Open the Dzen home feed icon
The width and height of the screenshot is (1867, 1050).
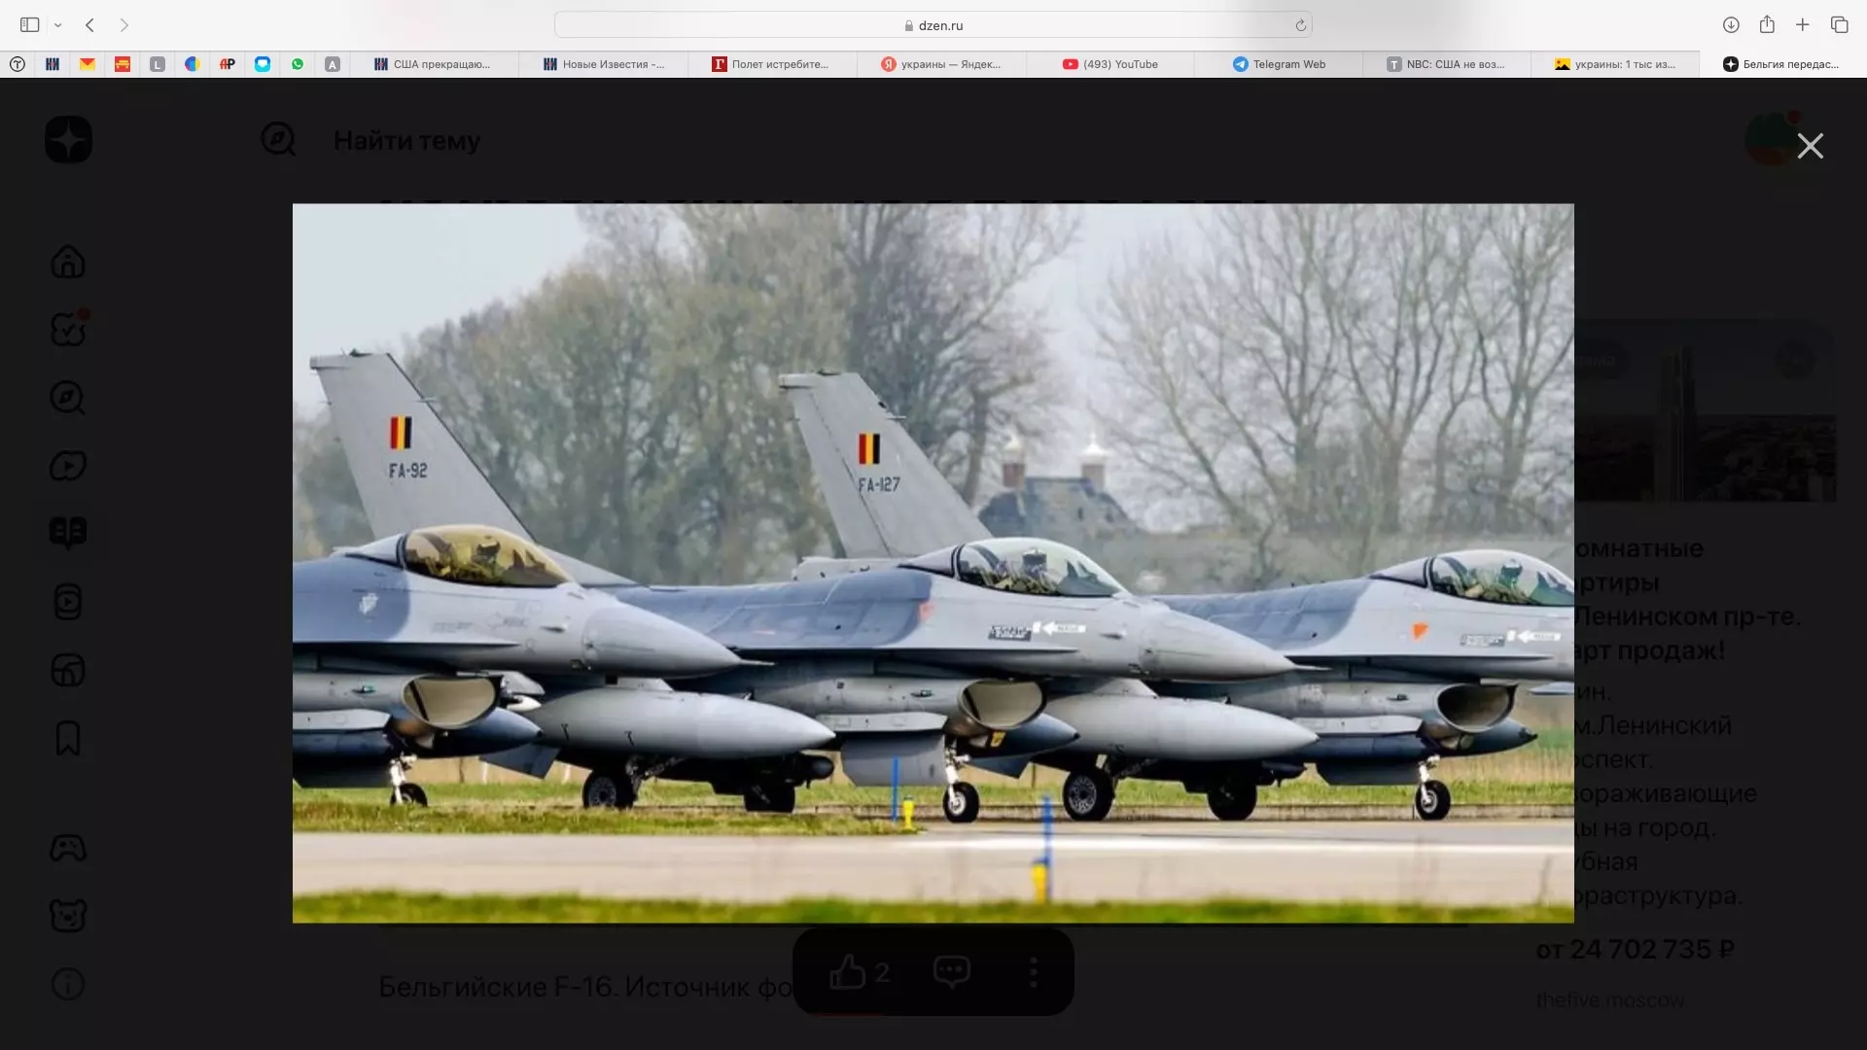click(x=68, y=262)
